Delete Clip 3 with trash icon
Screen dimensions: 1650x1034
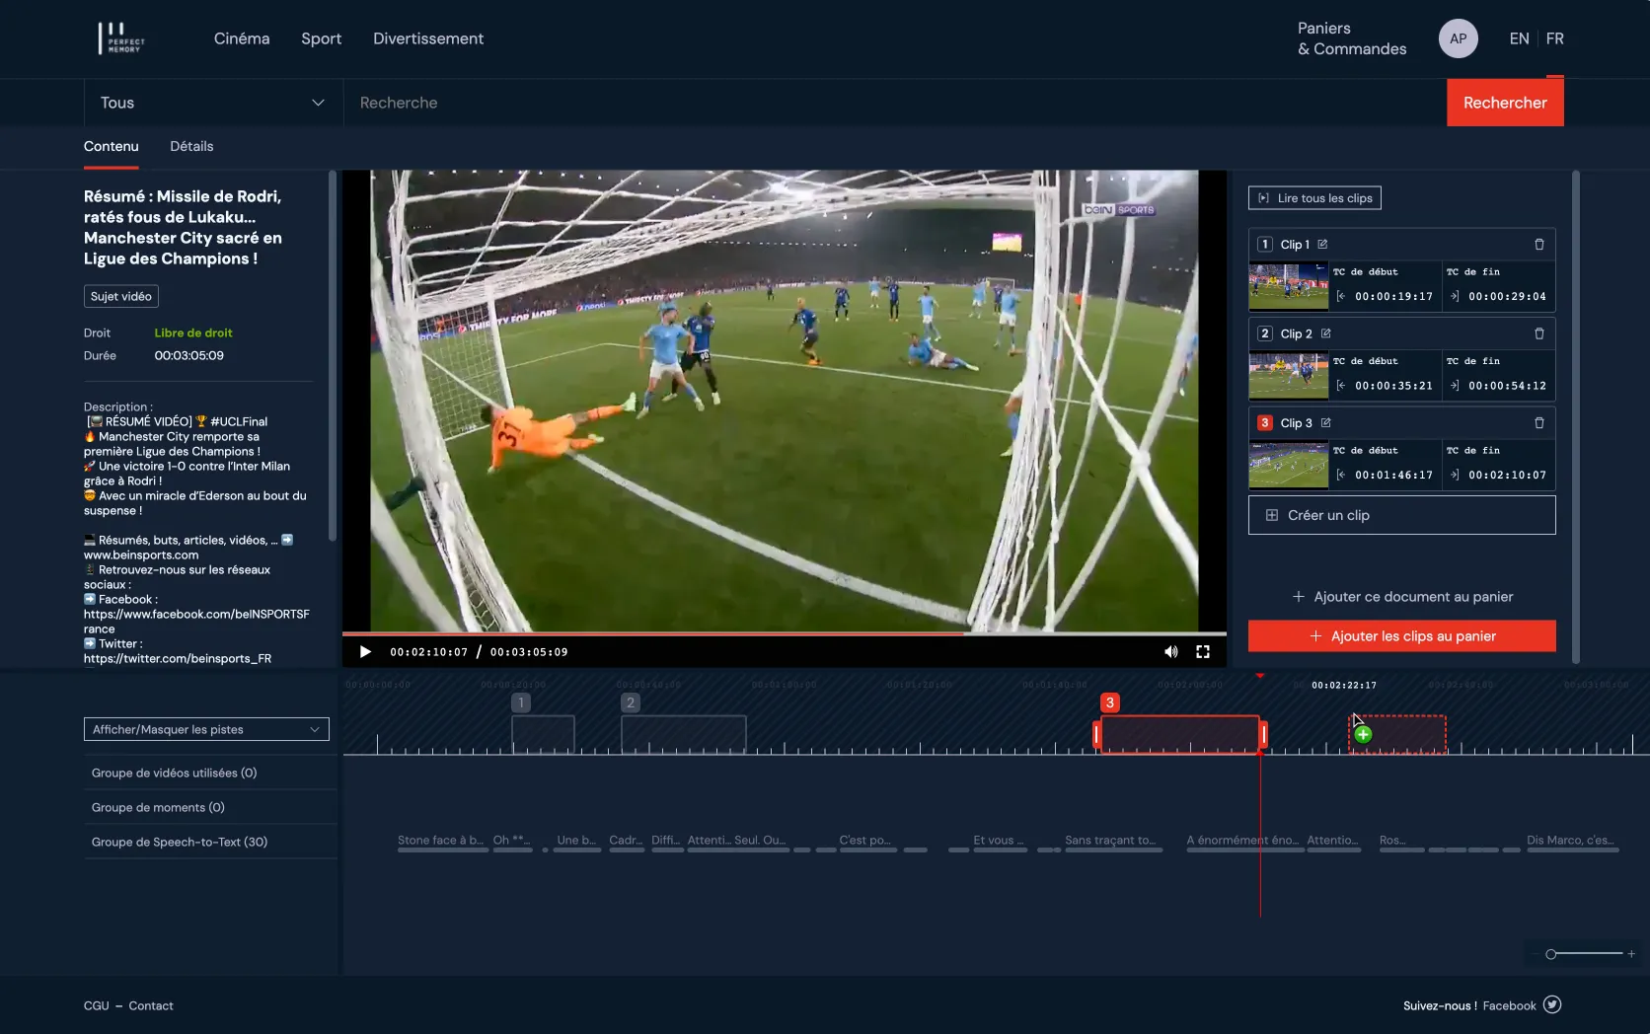click(1538, 422)
